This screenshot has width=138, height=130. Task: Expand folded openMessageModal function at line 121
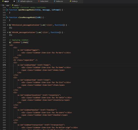(8, 10)
